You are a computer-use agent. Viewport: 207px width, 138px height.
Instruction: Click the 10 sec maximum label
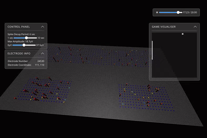[x=41, y=38]
